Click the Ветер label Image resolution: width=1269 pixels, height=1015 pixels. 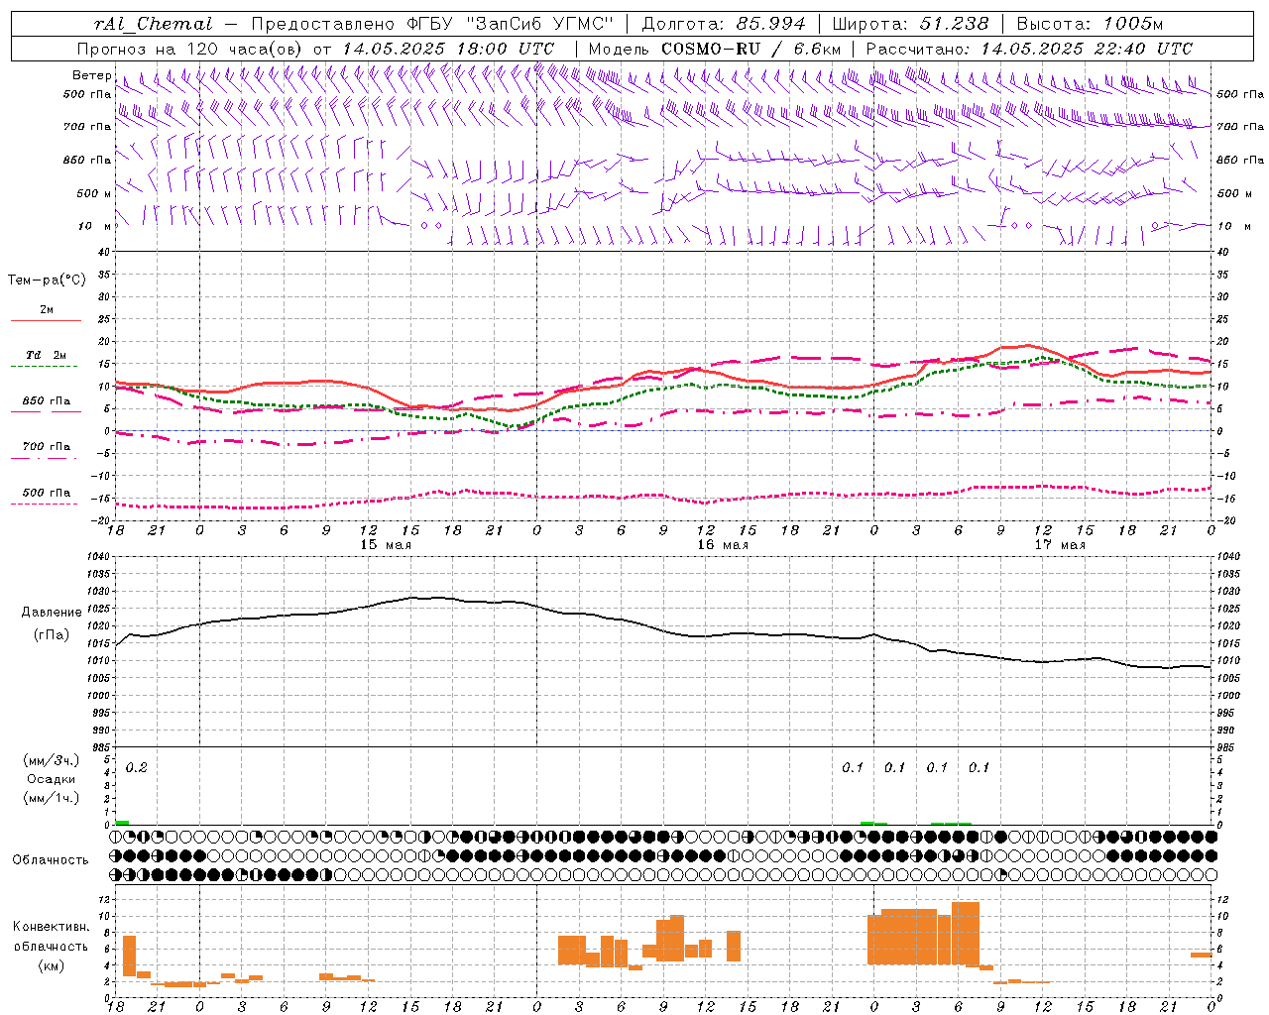point(91,75)
